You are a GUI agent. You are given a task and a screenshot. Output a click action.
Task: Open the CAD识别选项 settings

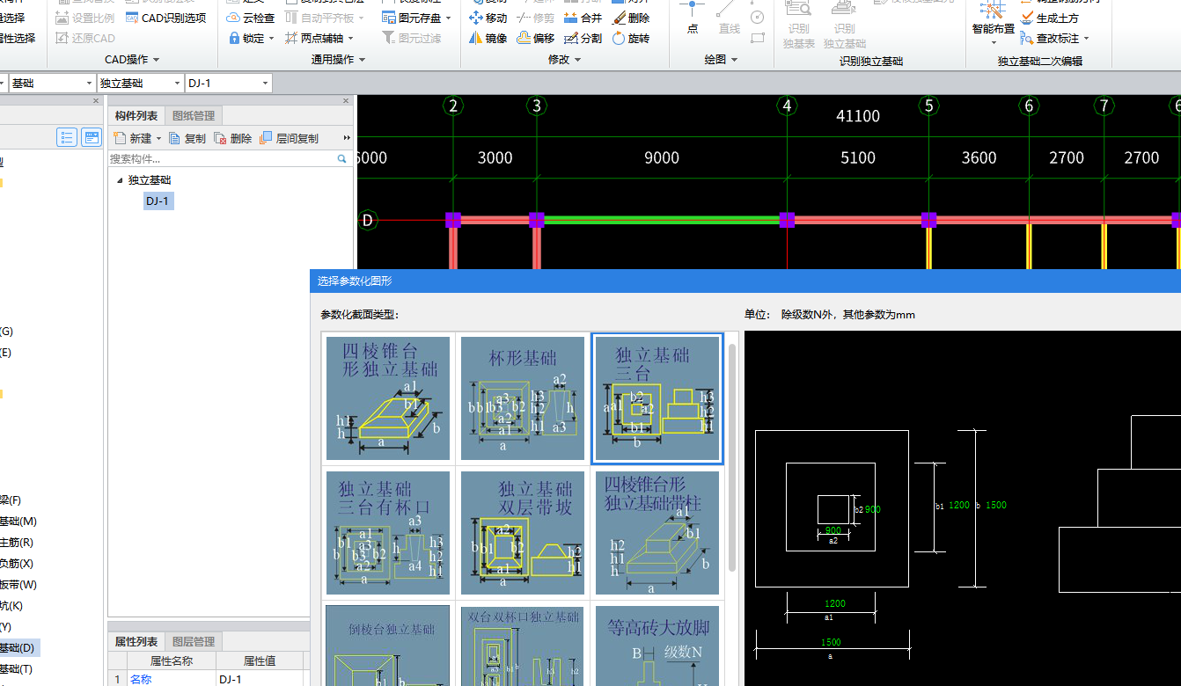point(165,18)
